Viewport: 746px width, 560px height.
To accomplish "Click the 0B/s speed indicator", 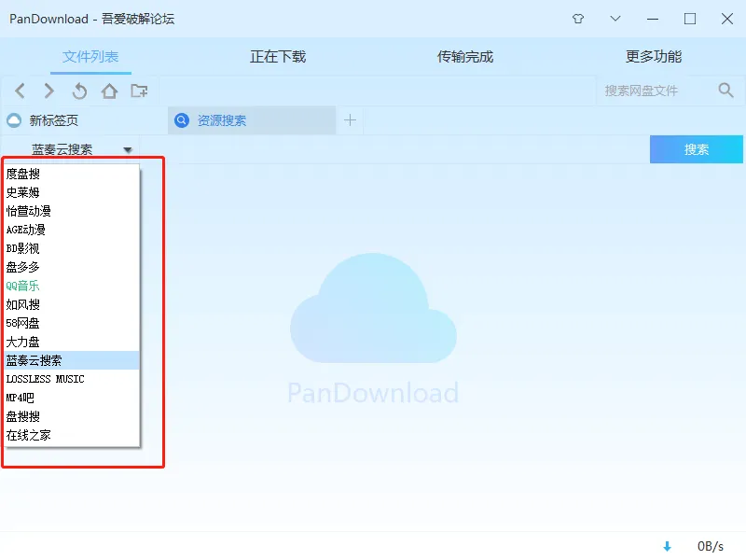I will 711,546.
